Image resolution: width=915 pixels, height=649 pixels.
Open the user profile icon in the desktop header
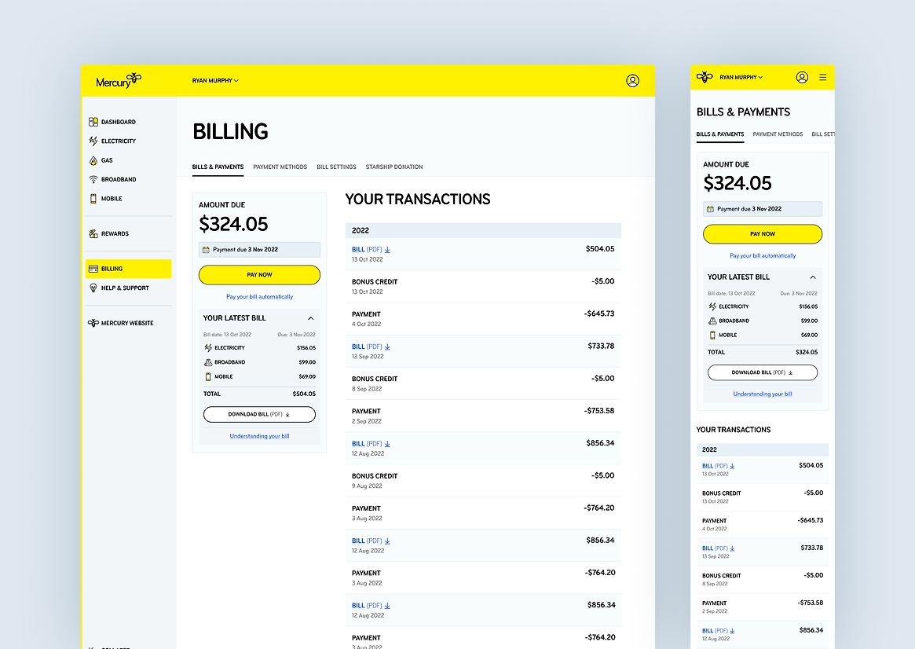pos(632,80)
